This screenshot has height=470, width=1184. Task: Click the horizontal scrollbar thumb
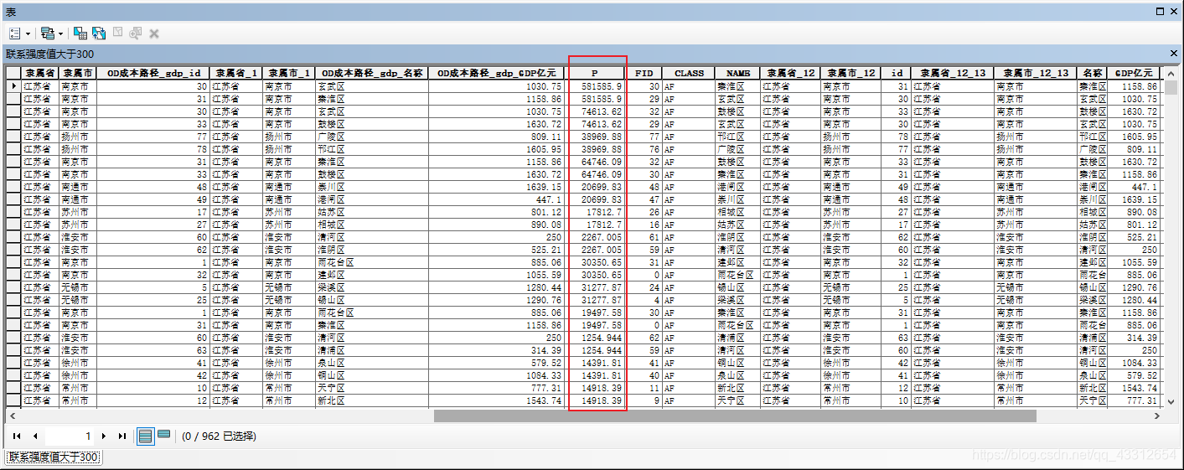[x=735, y=416]
